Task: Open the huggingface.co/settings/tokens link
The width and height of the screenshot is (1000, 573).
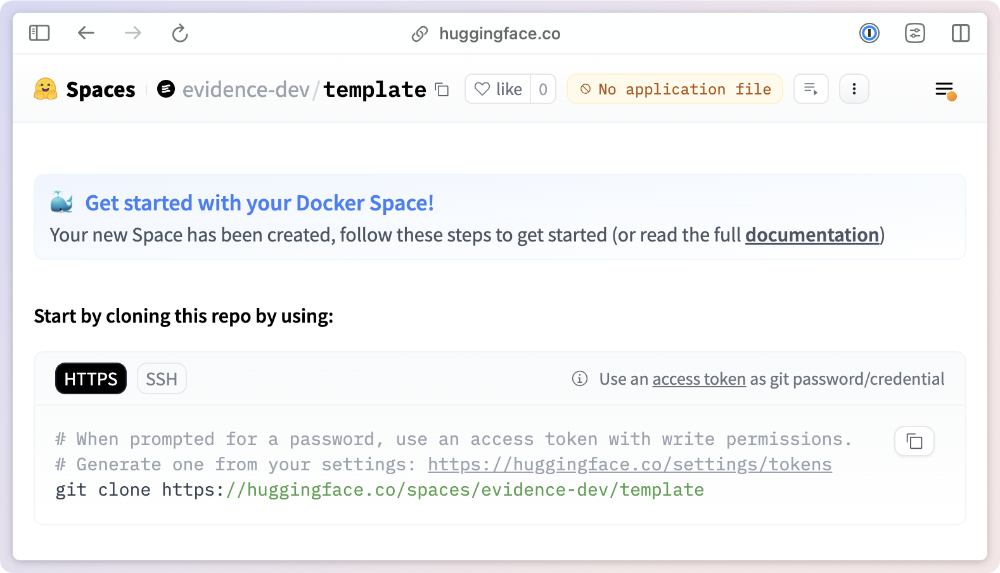Action: pos(629,465)
